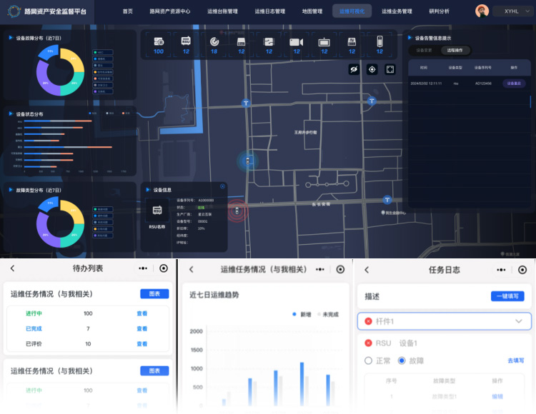Open the 地图管理 menu item
Screen dimensions: 536x414
point(312,11)
